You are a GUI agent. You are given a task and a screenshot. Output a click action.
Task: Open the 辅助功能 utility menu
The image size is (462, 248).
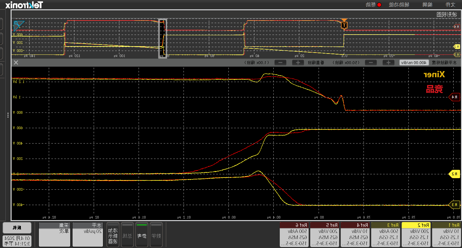click(398, 4)
